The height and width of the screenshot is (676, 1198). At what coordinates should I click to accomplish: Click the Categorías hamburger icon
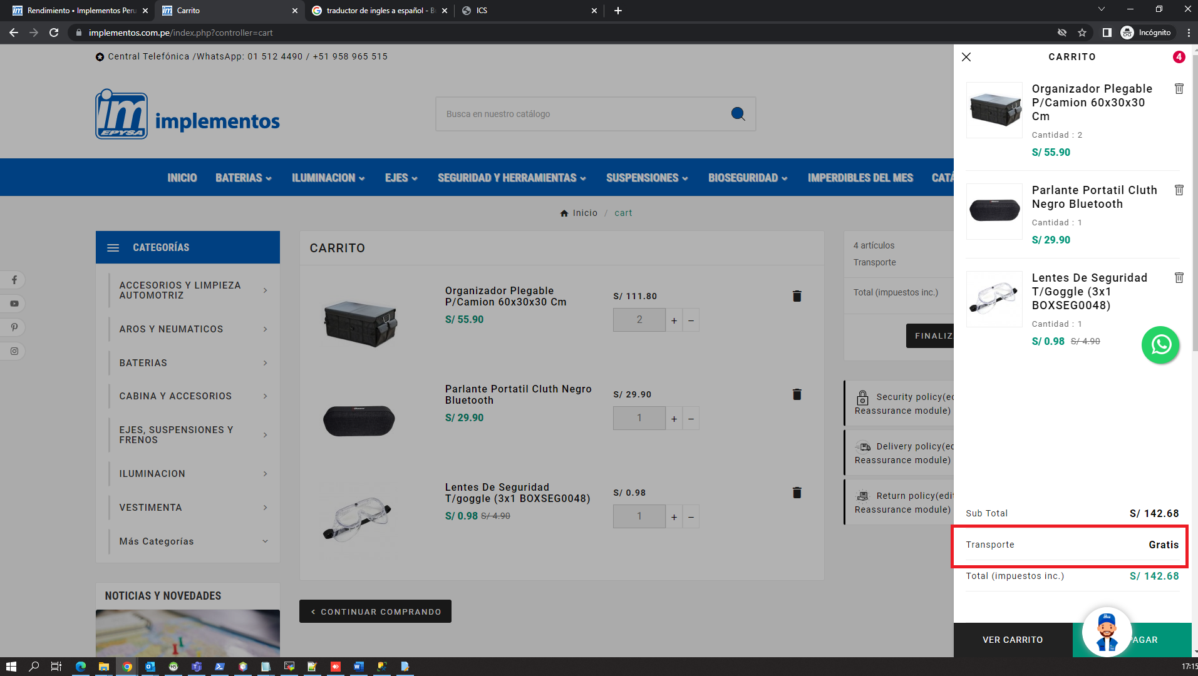tap(113, 248)
